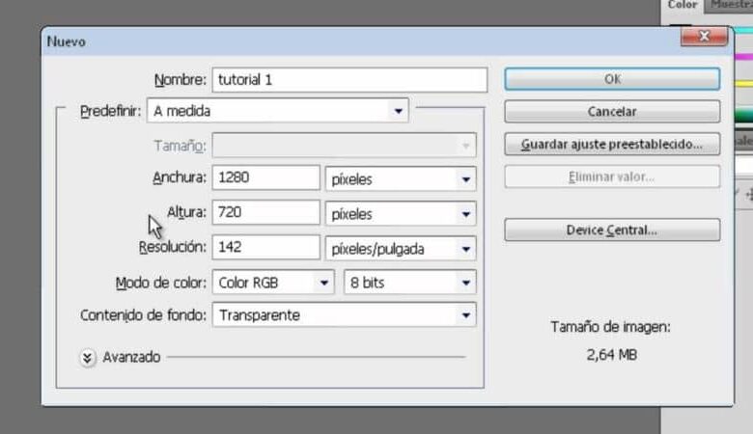This screenshot has width=753, height=434.
Task: Click the Cancelar button
Action: coord(612,111)
